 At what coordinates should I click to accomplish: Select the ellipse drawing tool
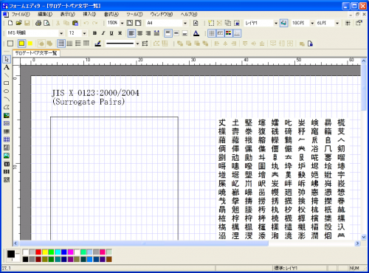point(7,91)
